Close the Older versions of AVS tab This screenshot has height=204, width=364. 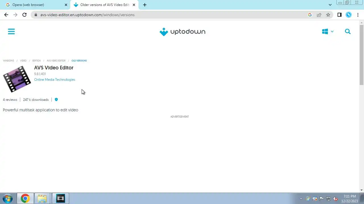click(134, 5)
